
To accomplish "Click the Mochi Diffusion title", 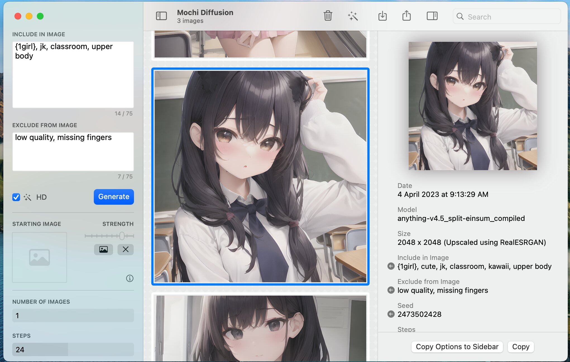I will (205, 13).
